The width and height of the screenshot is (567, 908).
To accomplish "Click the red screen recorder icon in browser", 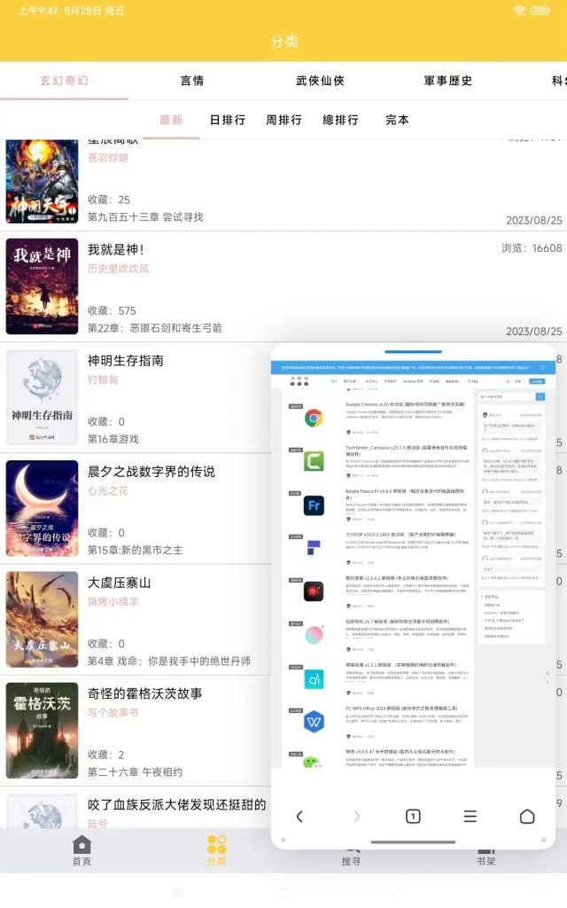I will pyautogui.click(x=314, y=591).
